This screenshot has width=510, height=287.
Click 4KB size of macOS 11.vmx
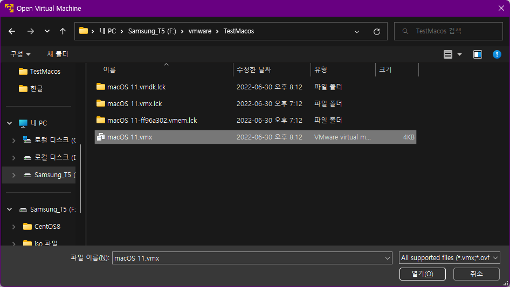pyautogui.click(x=409, y=137)
